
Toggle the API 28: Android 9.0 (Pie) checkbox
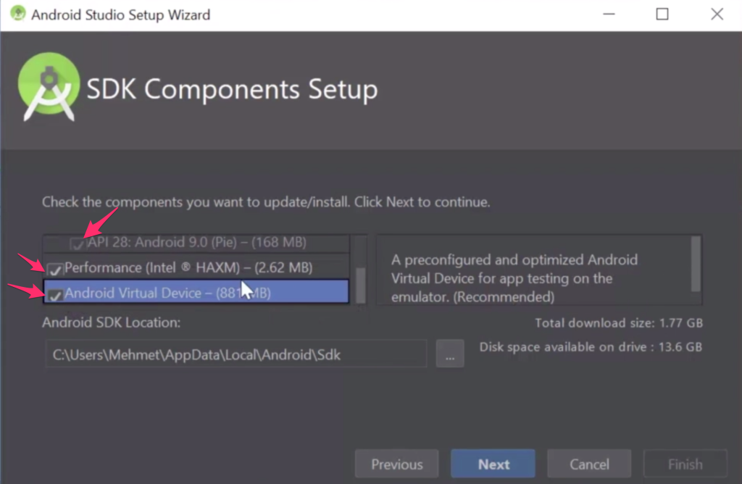(77, 243)
